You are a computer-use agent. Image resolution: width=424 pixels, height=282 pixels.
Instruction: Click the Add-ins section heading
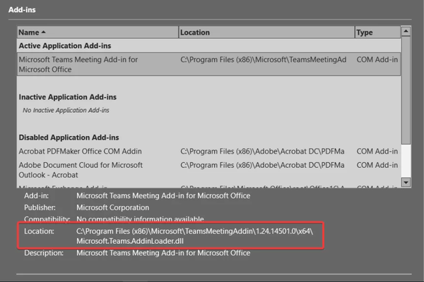pyautogui.click(x=22, y=10)
